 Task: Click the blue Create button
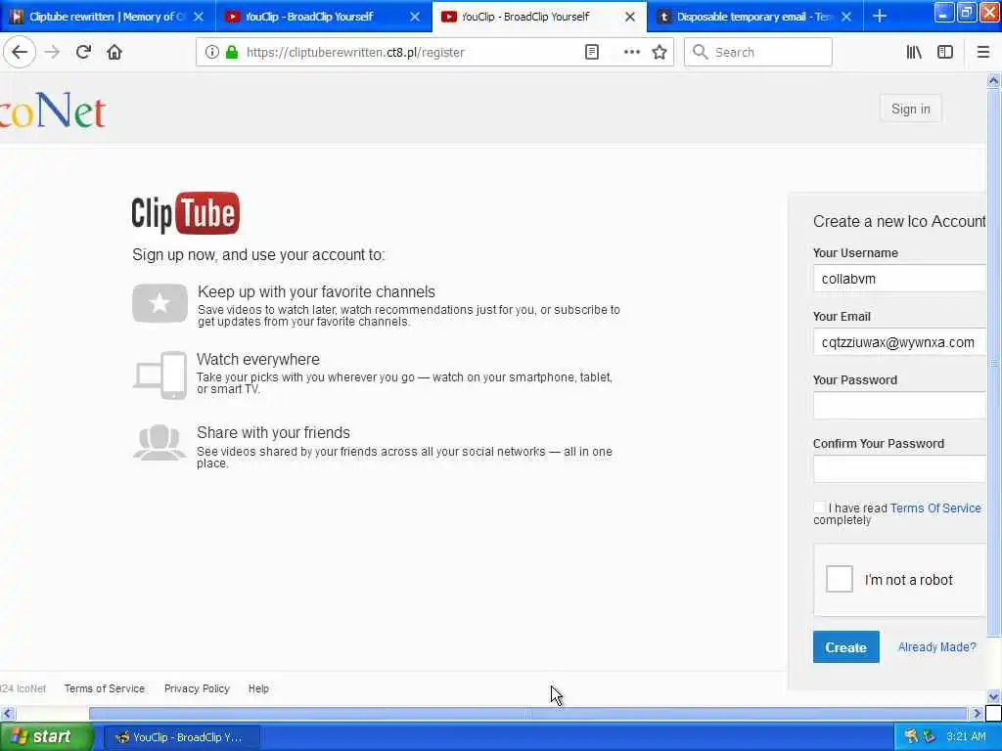846,647
